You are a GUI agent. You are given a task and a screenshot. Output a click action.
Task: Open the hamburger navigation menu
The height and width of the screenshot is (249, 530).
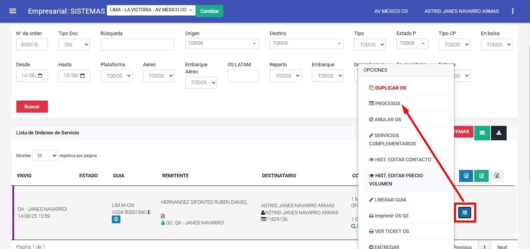[x=12, y=11]
